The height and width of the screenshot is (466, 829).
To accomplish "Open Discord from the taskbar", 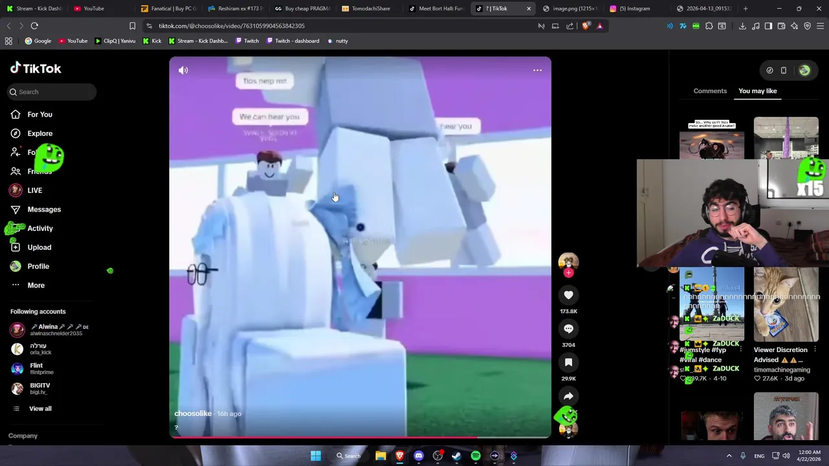I will tap(418, 456).
